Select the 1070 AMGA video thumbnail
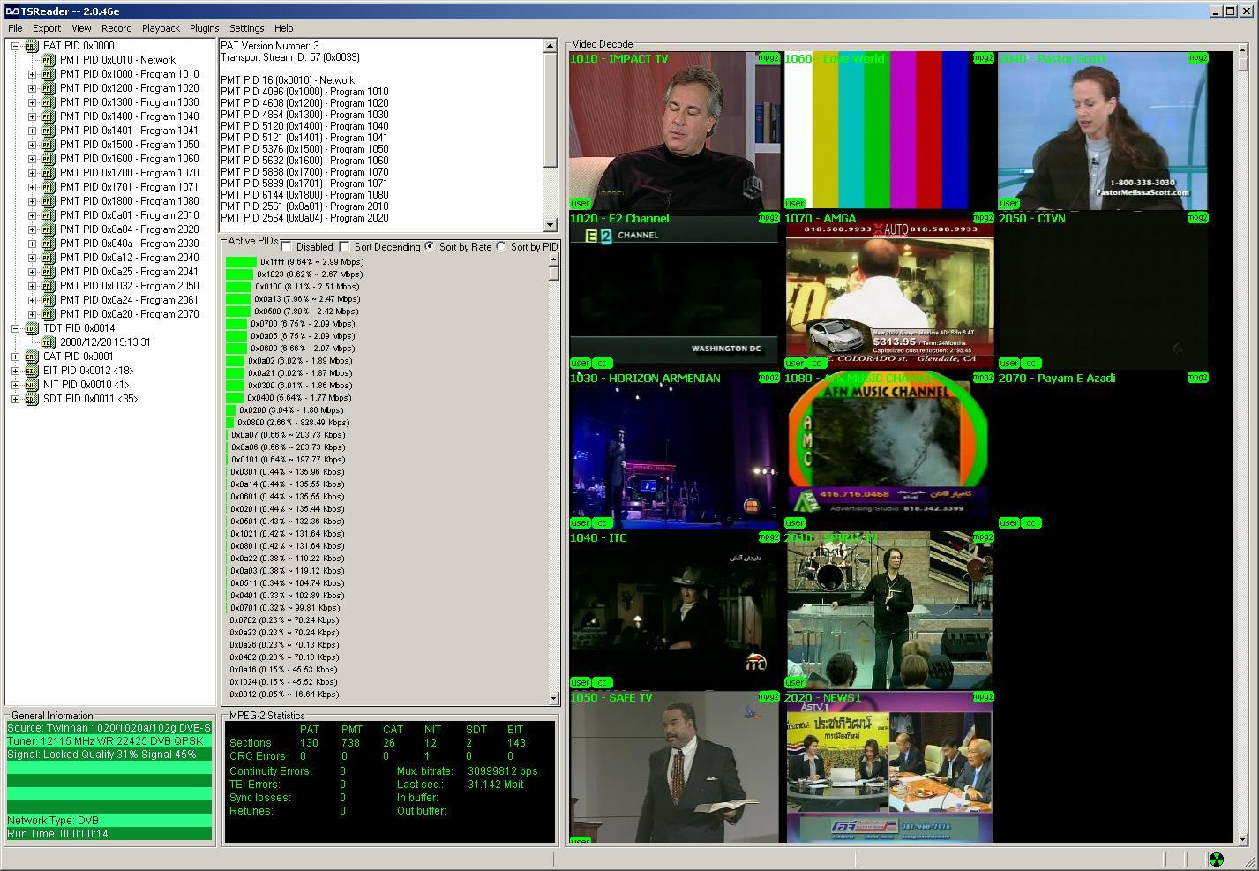 [889, 290]
